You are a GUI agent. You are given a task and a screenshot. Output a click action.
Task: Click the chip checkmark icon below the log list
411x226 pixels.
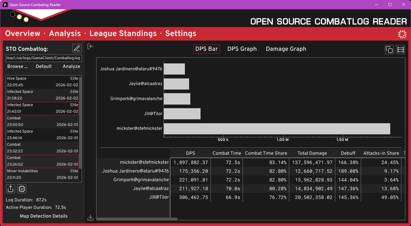coord(22,189)
